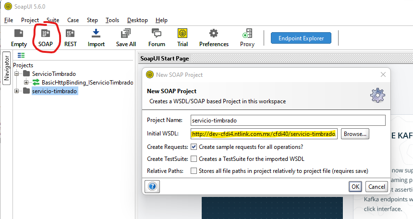Open the Trial toolbar icon
413x219 pixels.
tap(182, 38)
